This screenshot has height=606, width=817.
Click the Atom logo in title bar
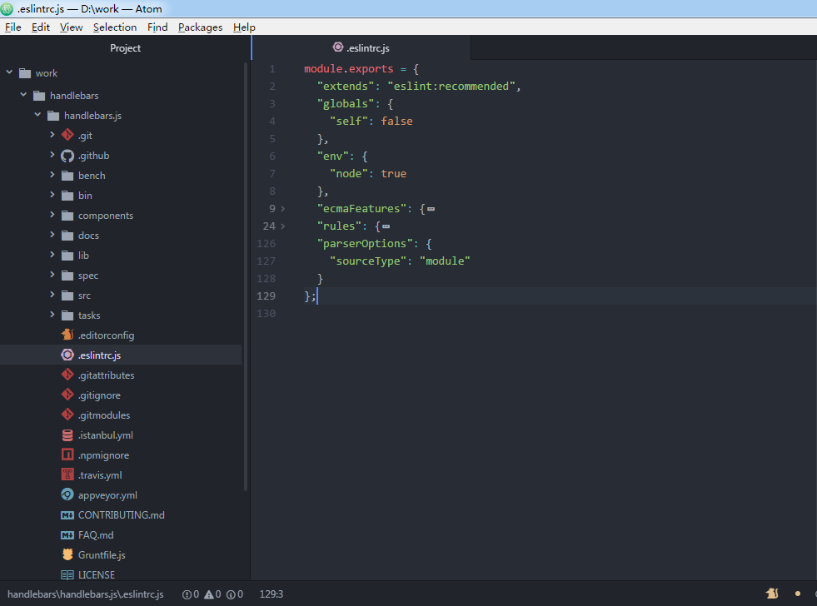(7, 8)
